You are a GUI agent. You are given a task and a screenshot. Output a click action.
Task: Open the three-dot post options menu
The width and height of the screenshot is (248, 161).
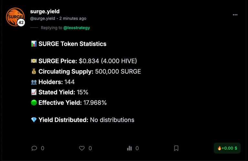pos(235,15)
